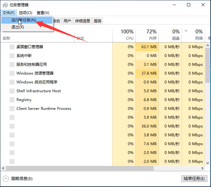Open the 查看(V) menu
This screenshot has height=187, width=211.
tap(43, 13)
